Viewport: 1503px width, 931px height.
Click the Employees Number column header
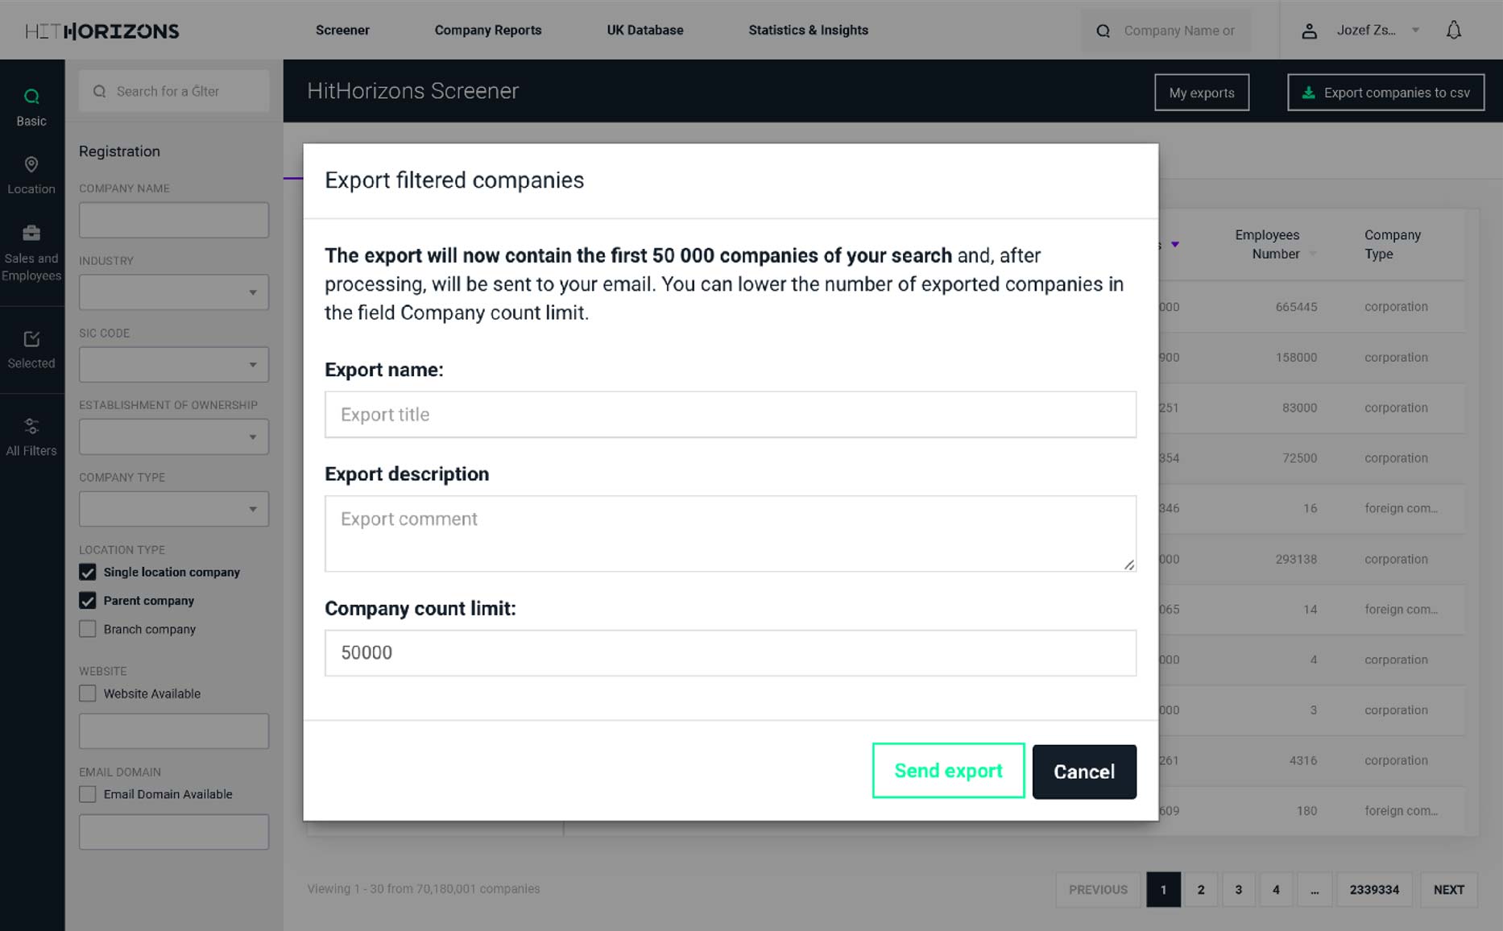(1267, 244)
